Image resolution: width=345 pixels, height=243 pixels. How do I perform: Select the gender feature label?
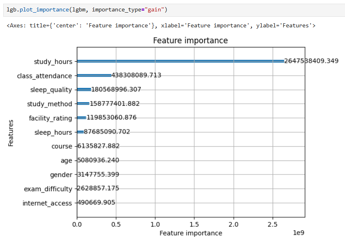[60, 175]
